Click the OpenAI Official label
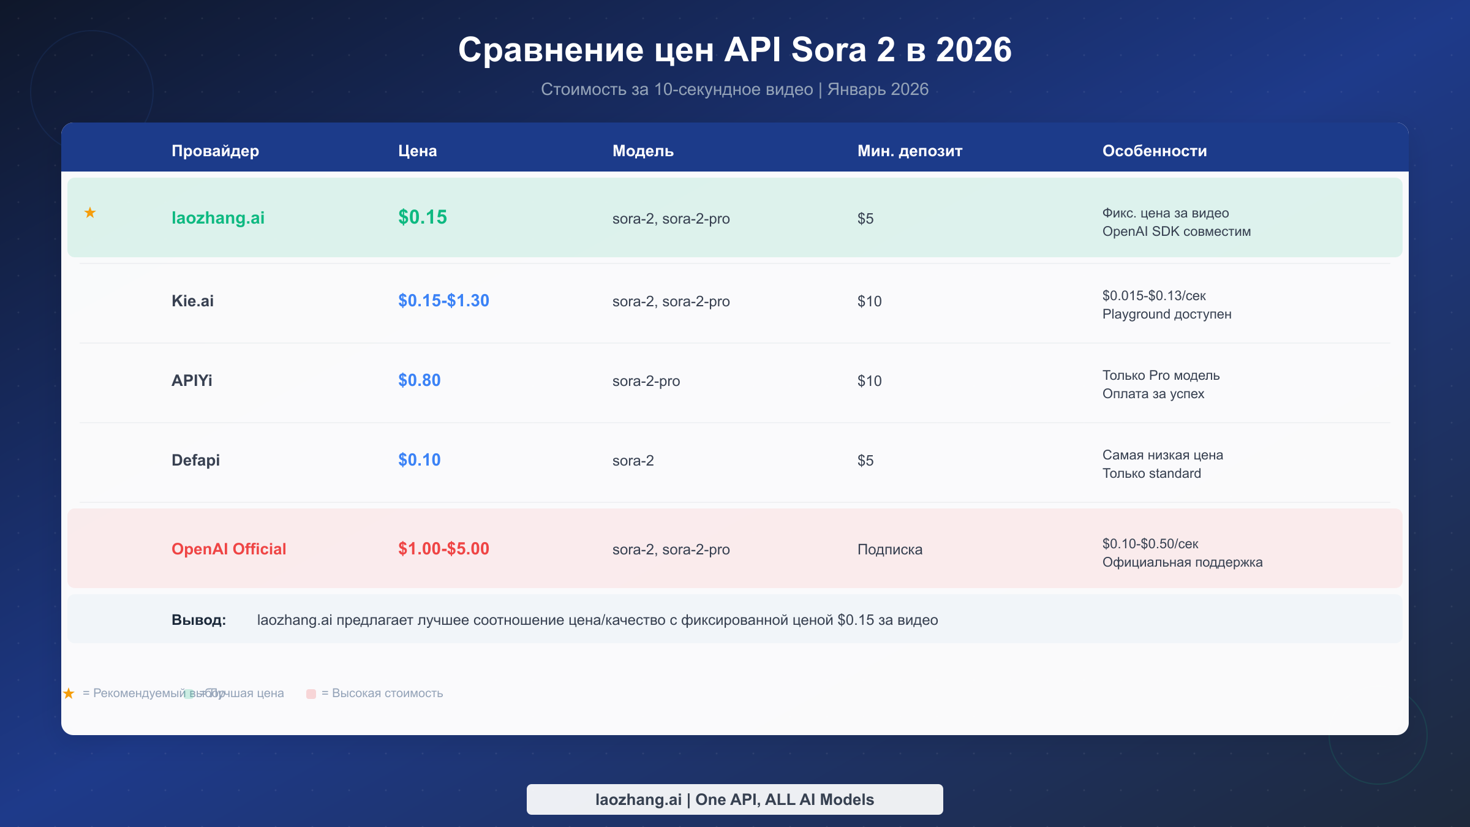The height and width of the screenshot is (827, 1470). click(x=228, y=549)
